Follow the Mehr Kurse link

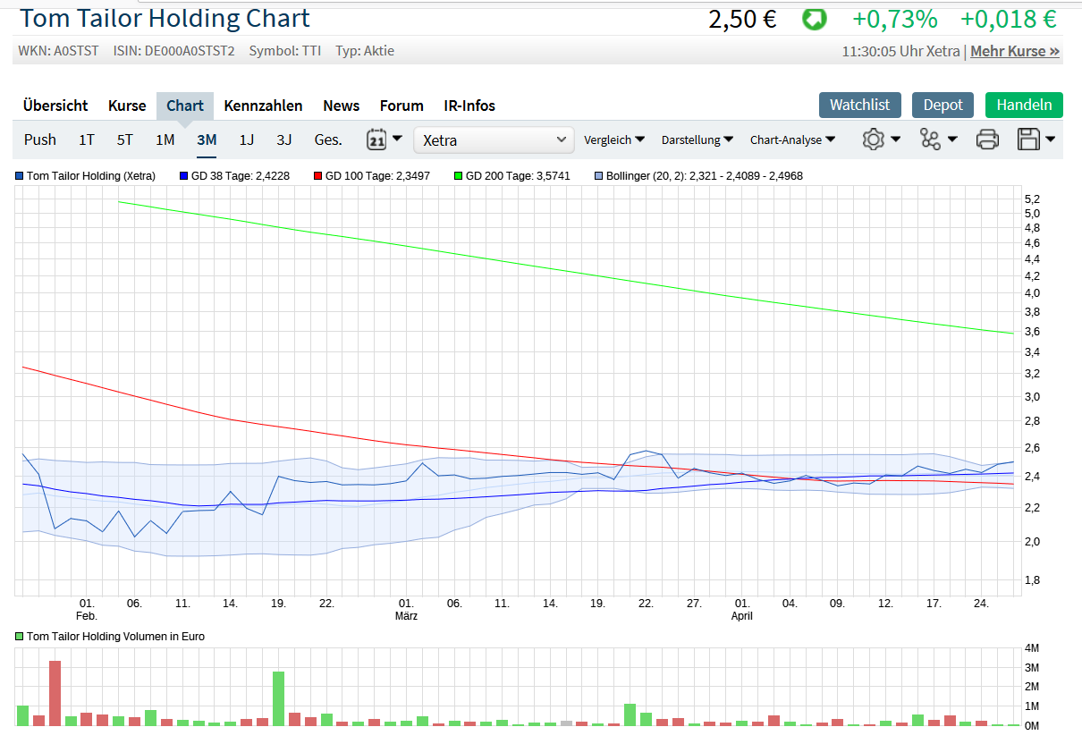[x=1015, y=51]
